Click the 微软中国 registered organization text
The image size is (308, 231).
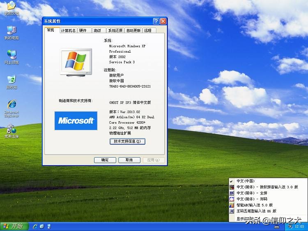point(117,81)
